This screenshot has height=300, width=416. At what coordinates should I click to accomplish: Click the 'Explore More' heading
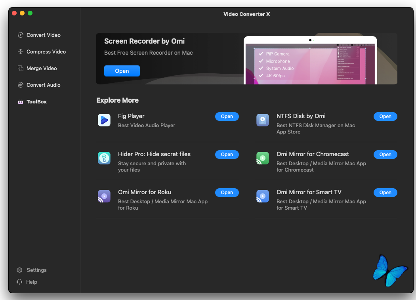click(118, 100)
